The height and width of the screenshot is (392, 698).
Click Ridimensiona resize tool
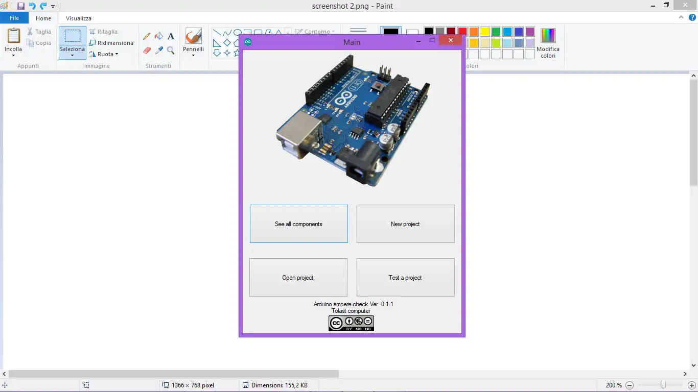[x=111, y=43]
